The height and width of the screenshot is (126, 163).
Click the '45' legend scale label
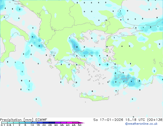click(x=74, y=125)
